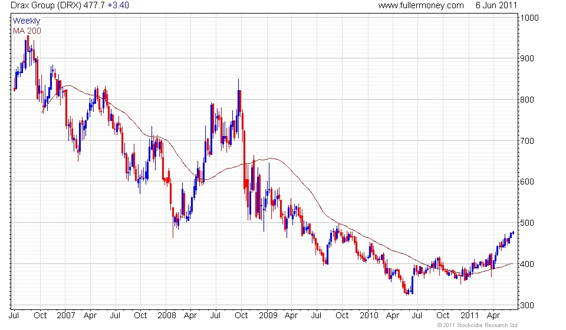Click the 700 price level label
The image size is (566, 330).
(x=527, y=141)
